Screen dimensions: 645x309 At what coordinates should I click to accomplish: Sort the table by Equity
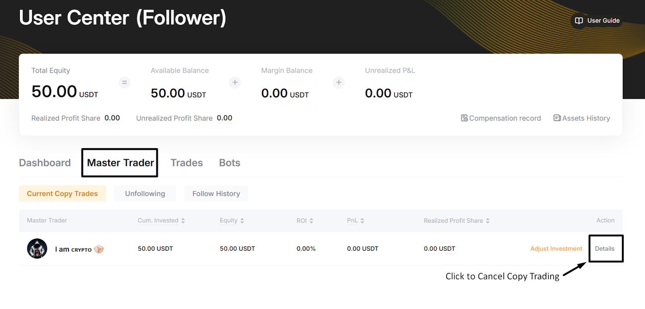click(242, 220)
